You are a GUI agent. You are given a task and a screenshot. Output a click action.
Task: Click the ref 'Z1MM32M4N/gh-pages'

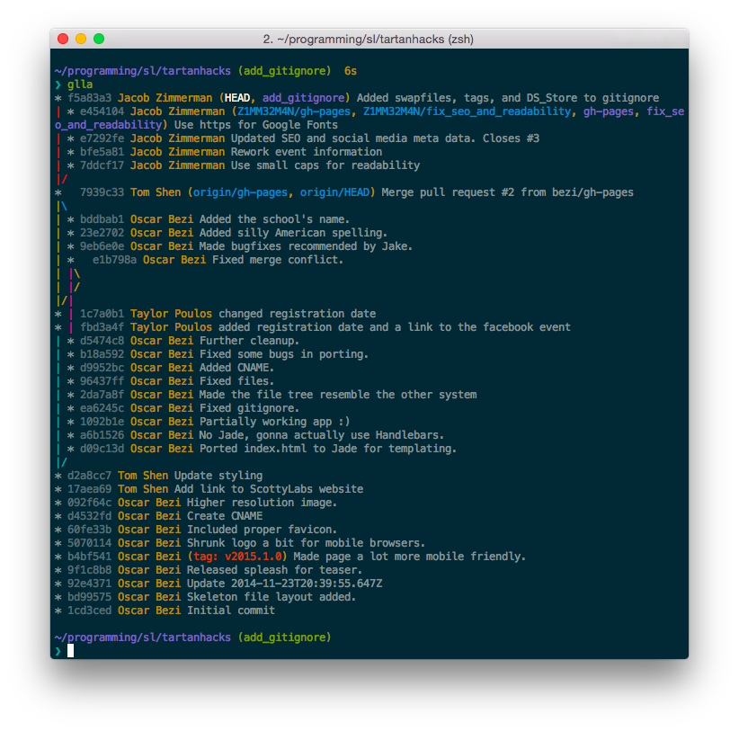(294, 111)
